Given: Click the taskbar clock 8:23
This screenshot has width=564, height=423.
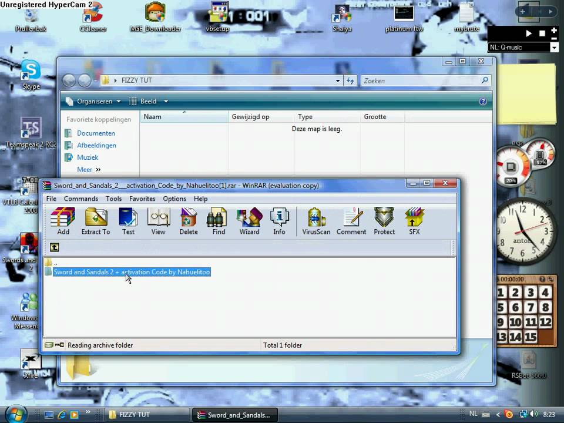Looking at the screenshot, I should click(x=549, y=414).
